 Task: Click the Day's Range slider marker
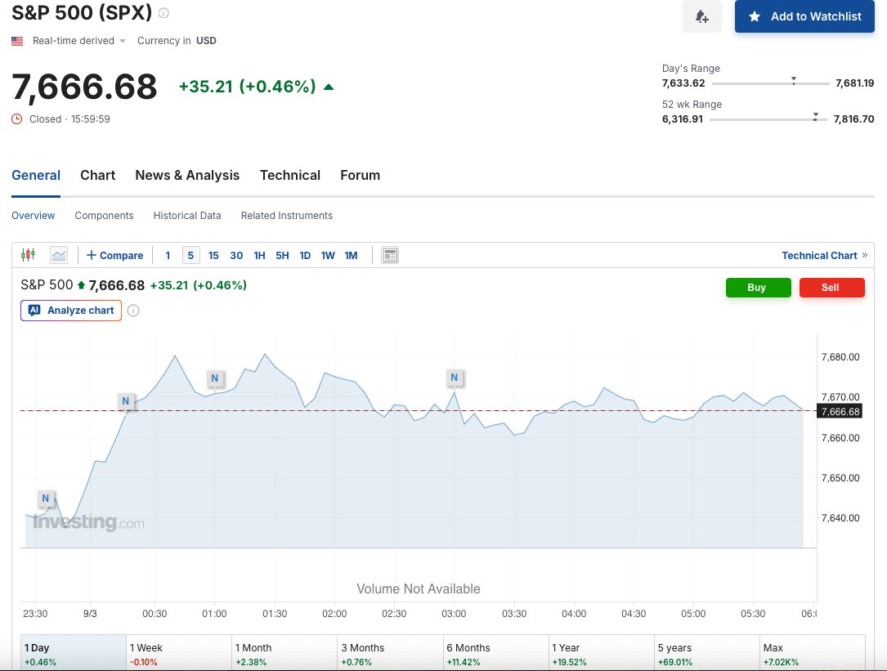click(794, 80)
